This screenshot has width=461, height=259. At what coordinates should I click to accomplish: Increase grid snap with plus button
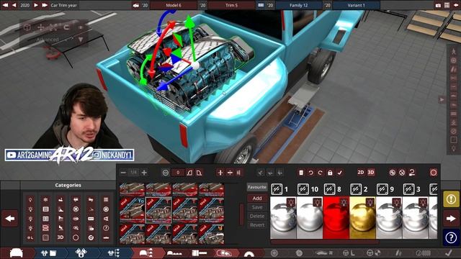144,173
